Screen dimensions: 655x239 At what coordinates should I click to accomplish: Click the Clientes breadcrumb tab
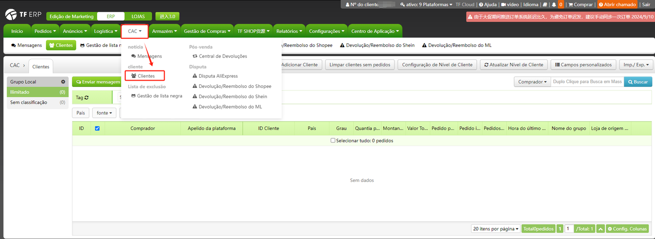coord(40,66)
